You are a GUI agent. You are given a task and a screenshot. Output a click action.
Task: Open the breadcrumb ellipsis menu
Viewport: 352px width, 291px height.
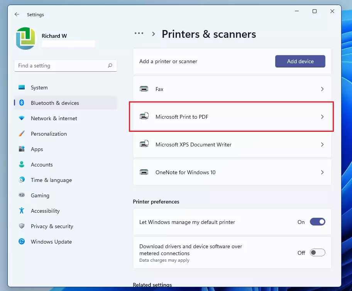pos(139,34)
